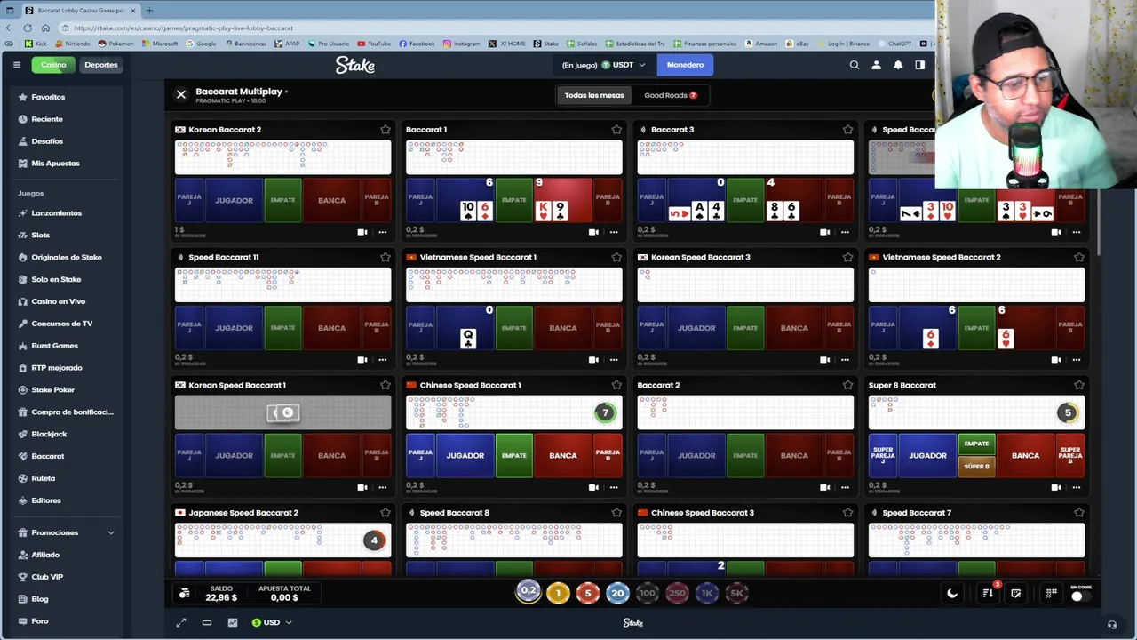Bet on Jugador at Baccarat 2
The height and width of the screenshot is (640, 1137).
pyautogui.click(x=696, y=455)
